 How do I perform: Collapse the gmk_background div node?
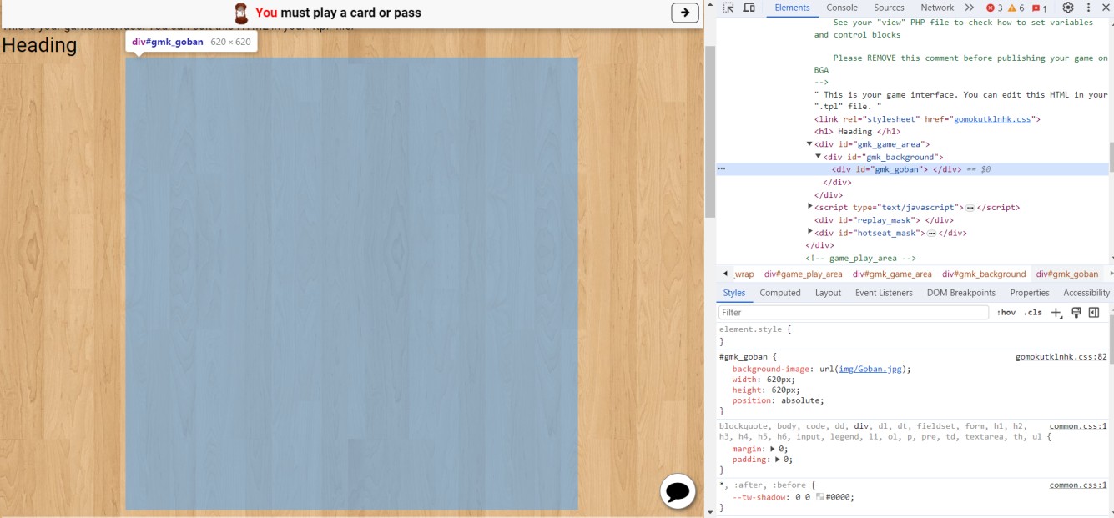pos(819,157)
